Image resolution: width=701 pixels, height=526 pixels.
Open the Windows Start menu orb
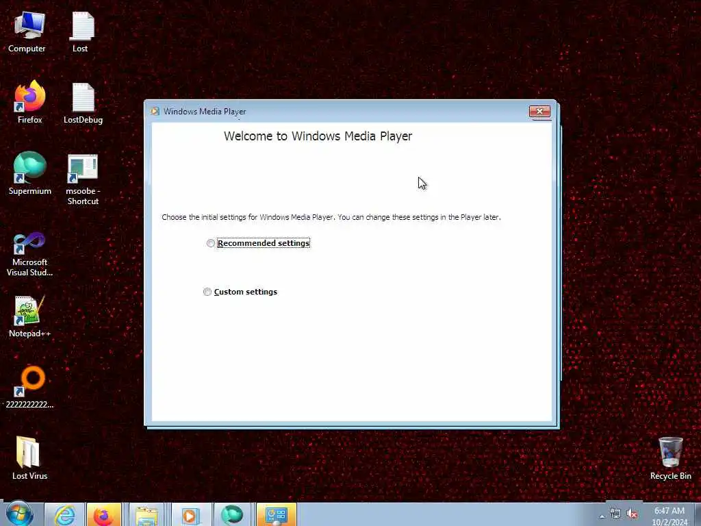[20, 514]
